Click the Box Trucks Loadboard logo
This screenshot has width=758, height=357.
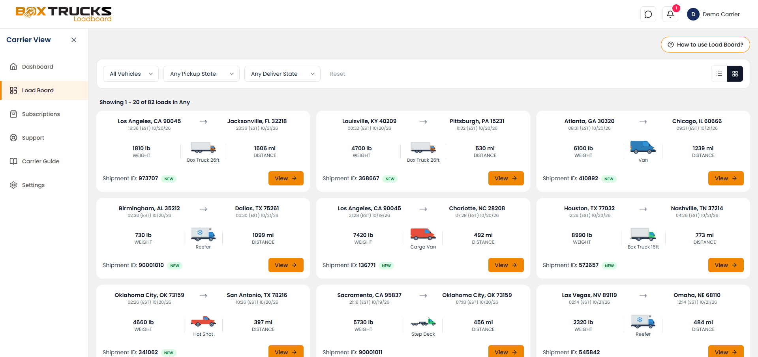[64, 14]
